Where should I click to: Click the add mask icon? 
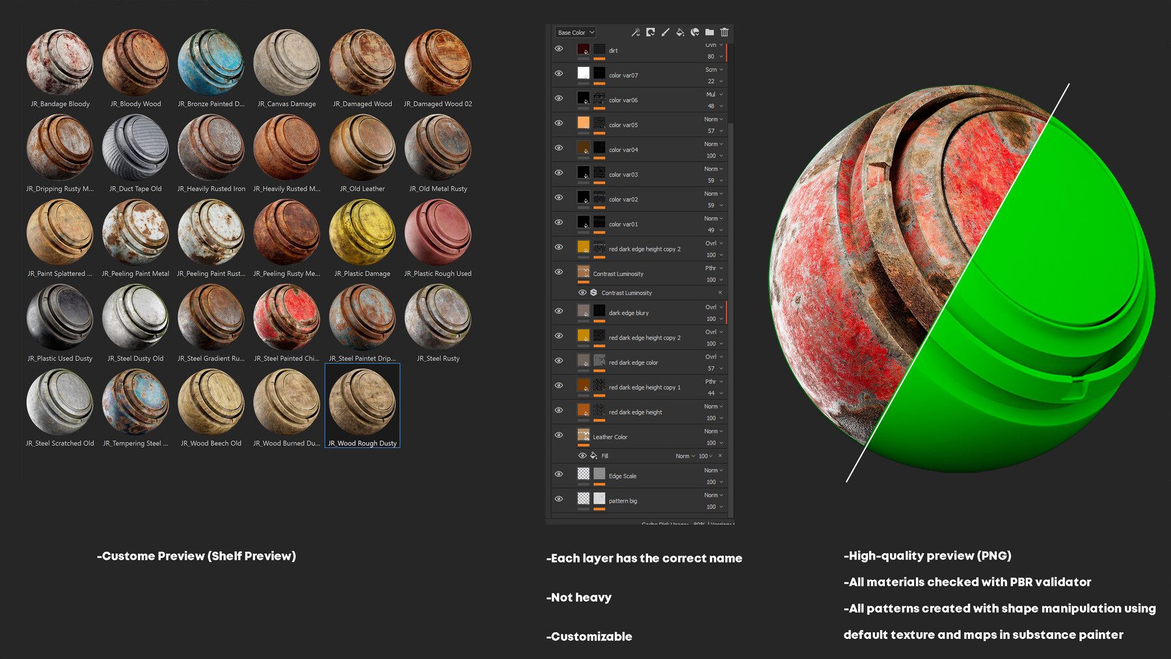pyautogui.click(x=651, y=33)
